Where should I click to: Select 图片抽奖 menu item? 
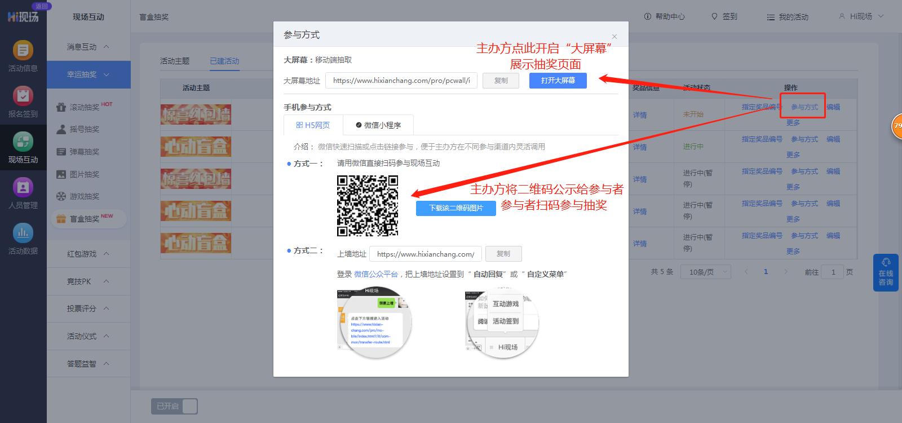[78, 174]
